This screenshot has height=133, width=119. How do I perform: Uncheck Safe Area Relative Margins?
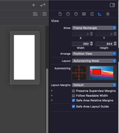point(73,100)
